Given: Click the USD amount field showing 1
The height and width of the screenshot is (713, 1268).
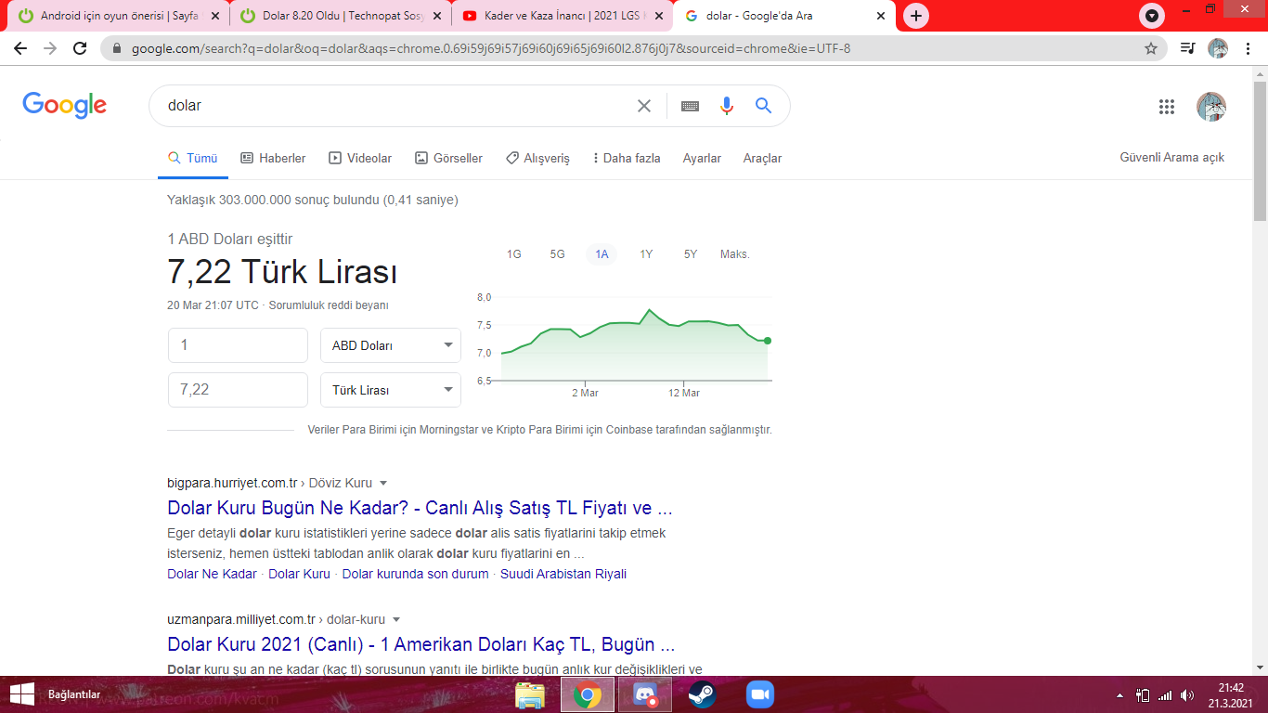Looking at the screenshot, I should (238, 345).
